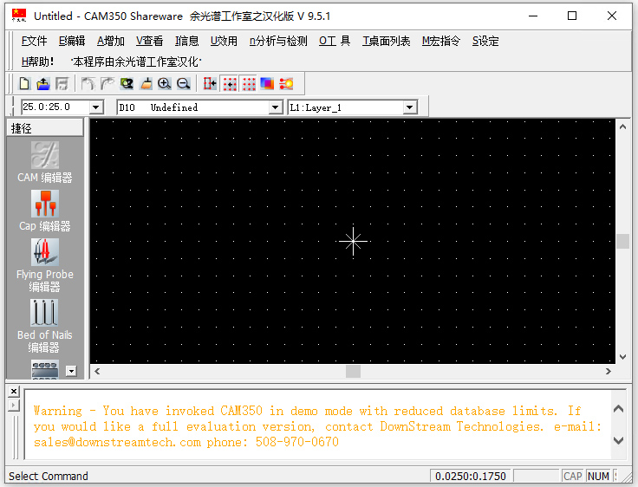Toggle the grid snap icon
The height and width of the screenshot is (487, 638).
(230, 84)
